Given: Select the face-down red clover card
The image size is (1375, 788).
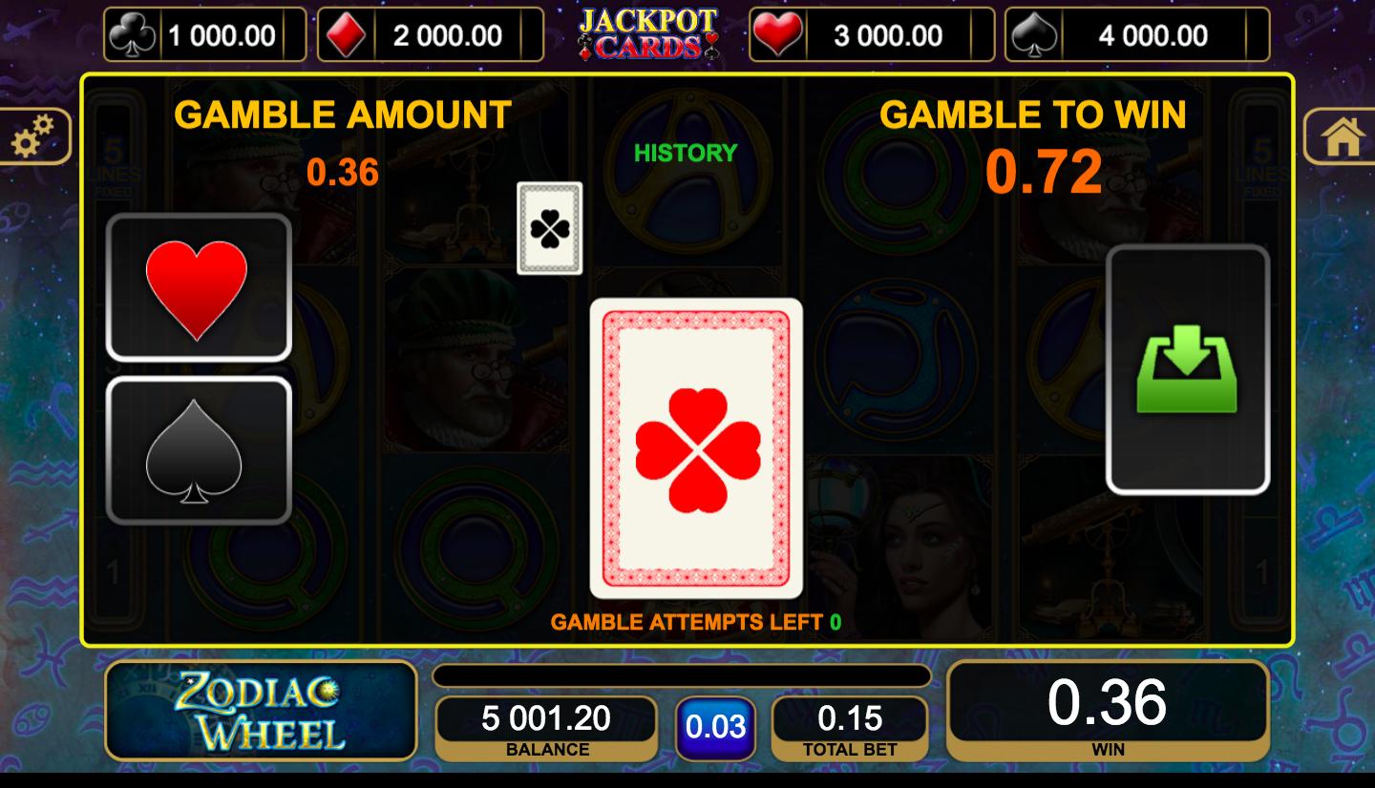Looking at the screenshot, I should [x=696, y=448].
